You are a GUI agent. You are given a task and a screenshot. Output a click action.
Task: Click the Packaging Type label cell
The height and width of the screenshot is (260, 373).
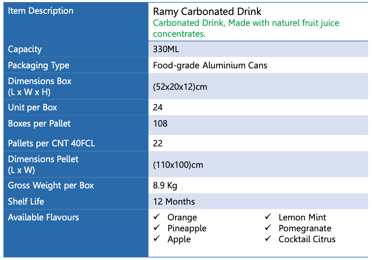[39, 66]
